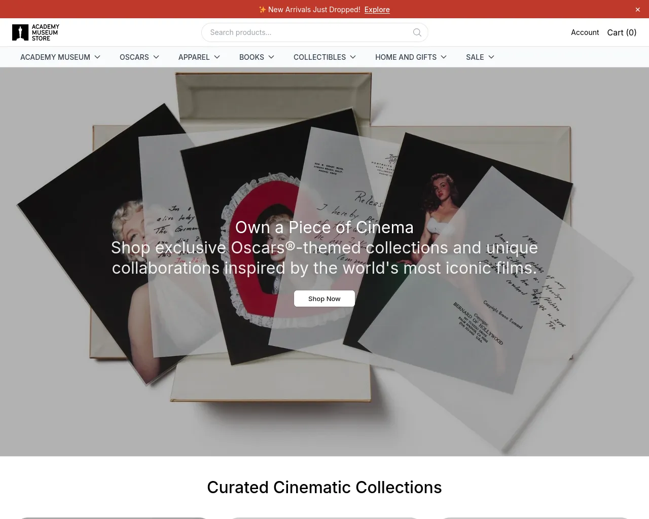Image resolution: width=649 pixels, height=519 pixels.
Task: Expand the Books dropdown chevron
Action: 271,57
